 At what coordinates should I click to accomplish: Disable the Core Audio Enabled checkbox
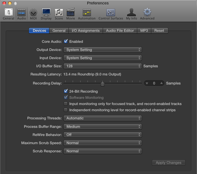(66, 41)
